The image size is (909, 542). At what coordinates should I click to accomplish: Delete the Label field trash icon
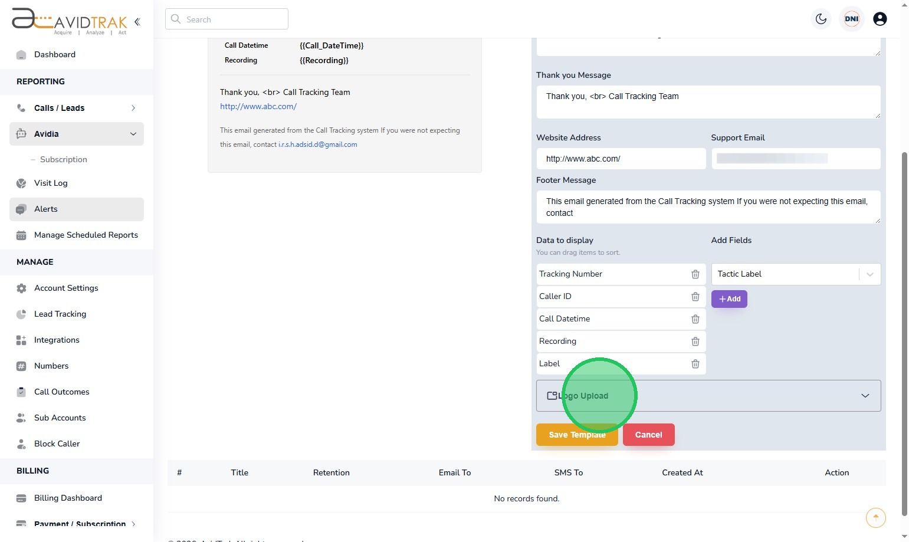pos(695,364)
